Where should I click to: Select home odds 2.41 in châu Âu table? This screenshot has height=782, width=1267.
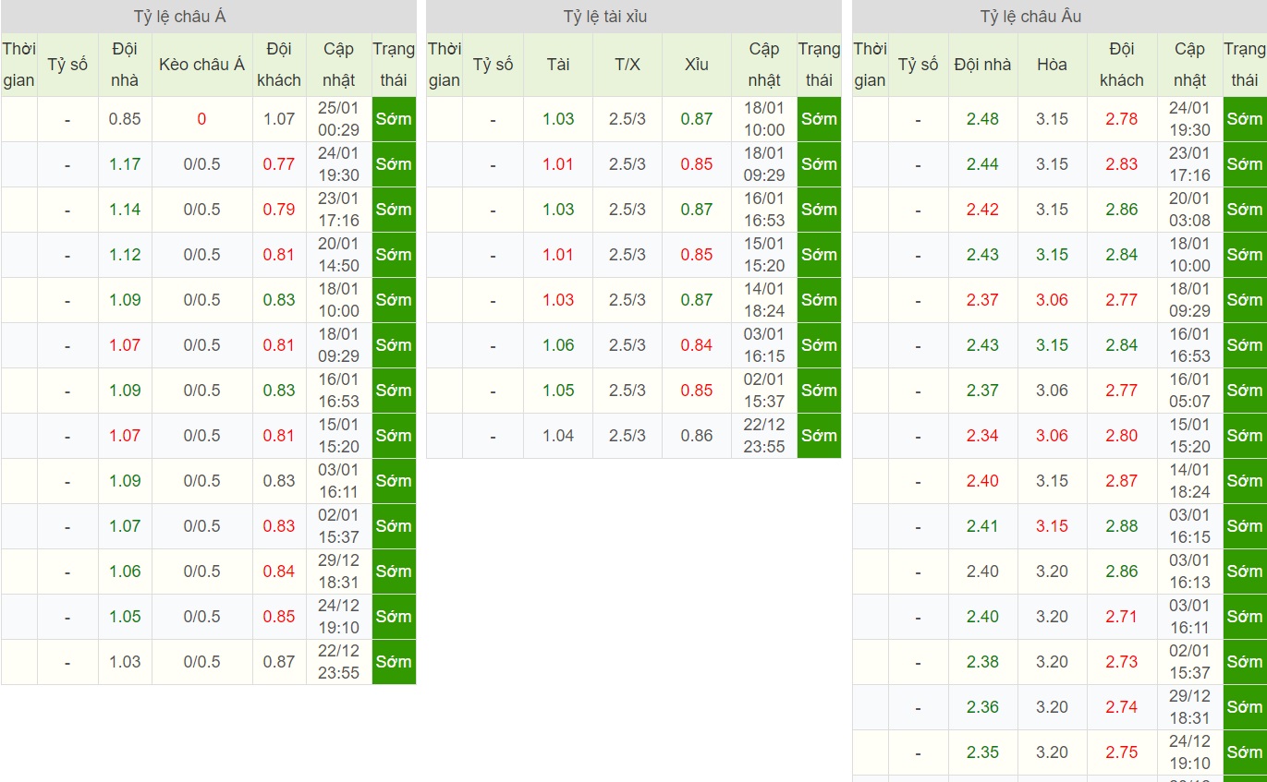click(983, 526)
